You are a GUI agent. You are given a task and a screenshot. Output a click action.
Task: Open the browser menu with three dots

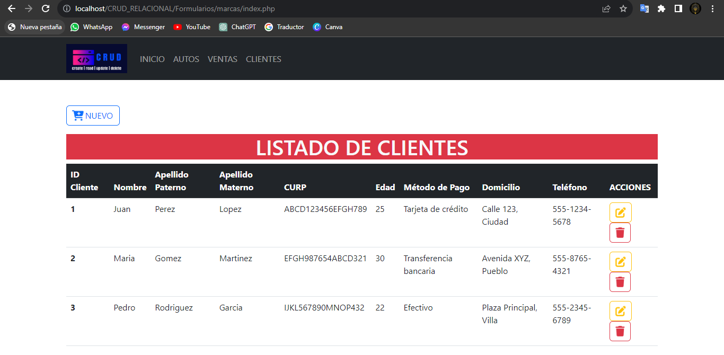click(x=712, y=8)
